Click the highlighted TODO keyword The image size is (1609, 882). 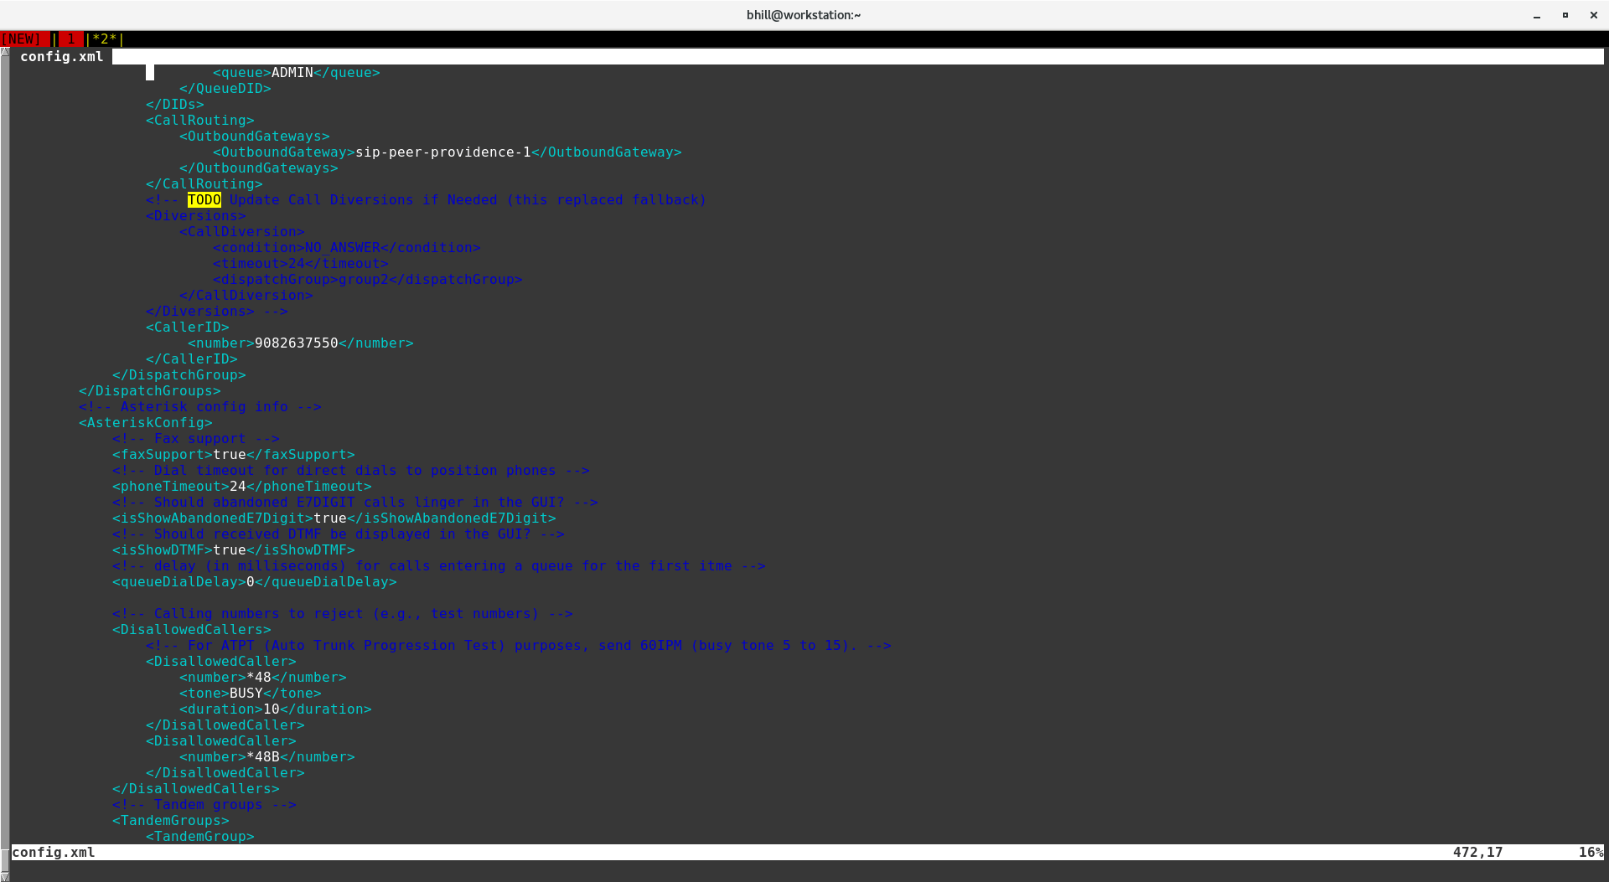[204, 199]
